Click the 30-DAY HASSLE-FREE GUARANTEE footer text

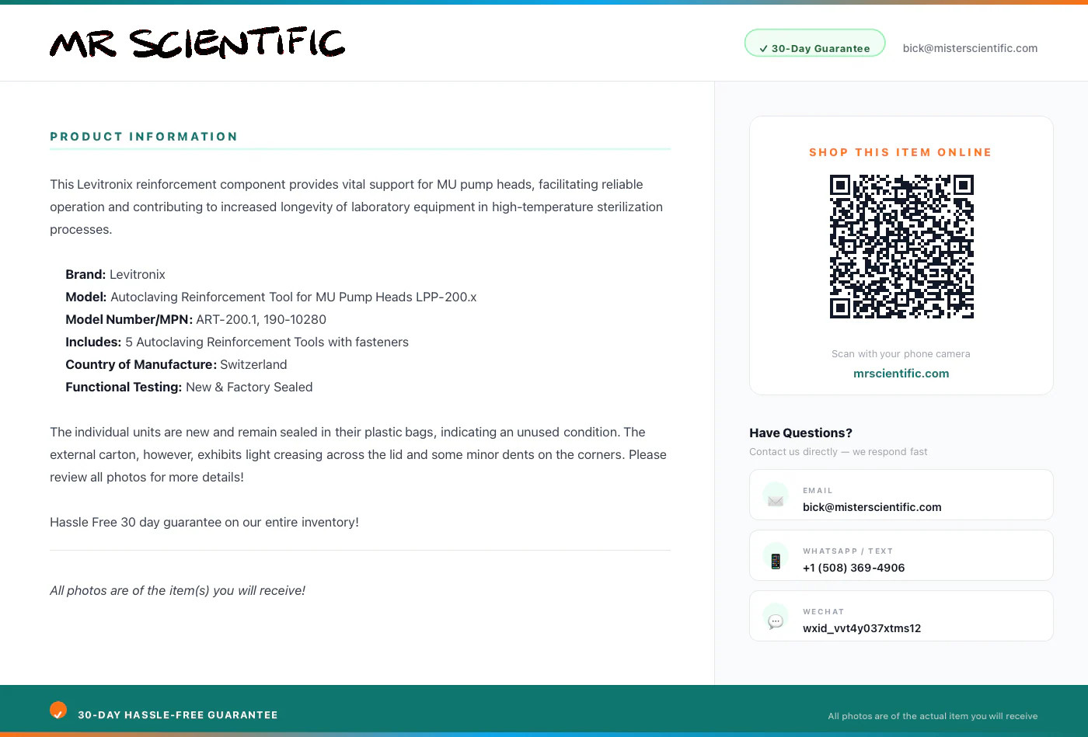pos(178,715)
